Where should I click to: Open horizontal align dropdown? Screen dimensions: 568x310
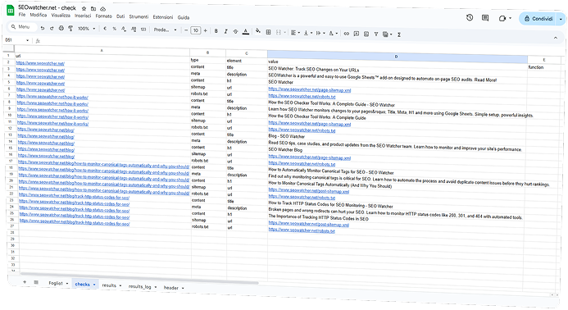[x=296, y=33]
